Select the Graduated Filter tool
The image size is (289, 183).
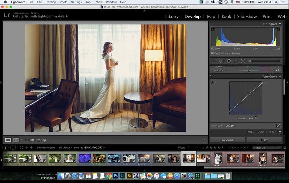point(236,61)
